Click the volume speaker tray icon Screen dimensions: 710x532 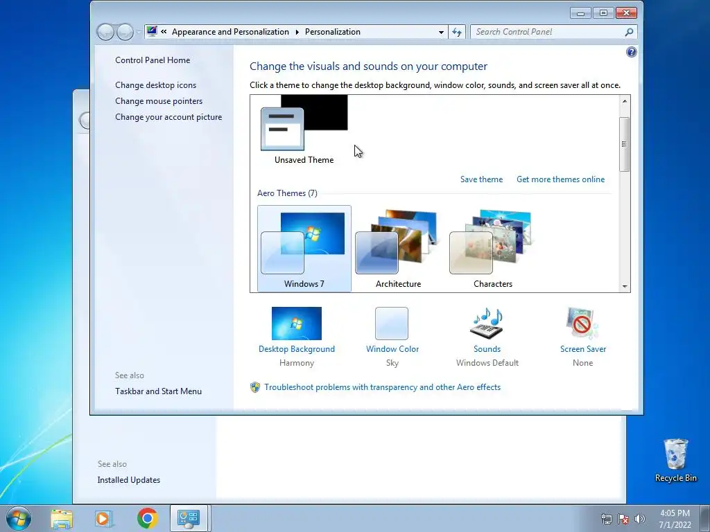tap(639, 519)
